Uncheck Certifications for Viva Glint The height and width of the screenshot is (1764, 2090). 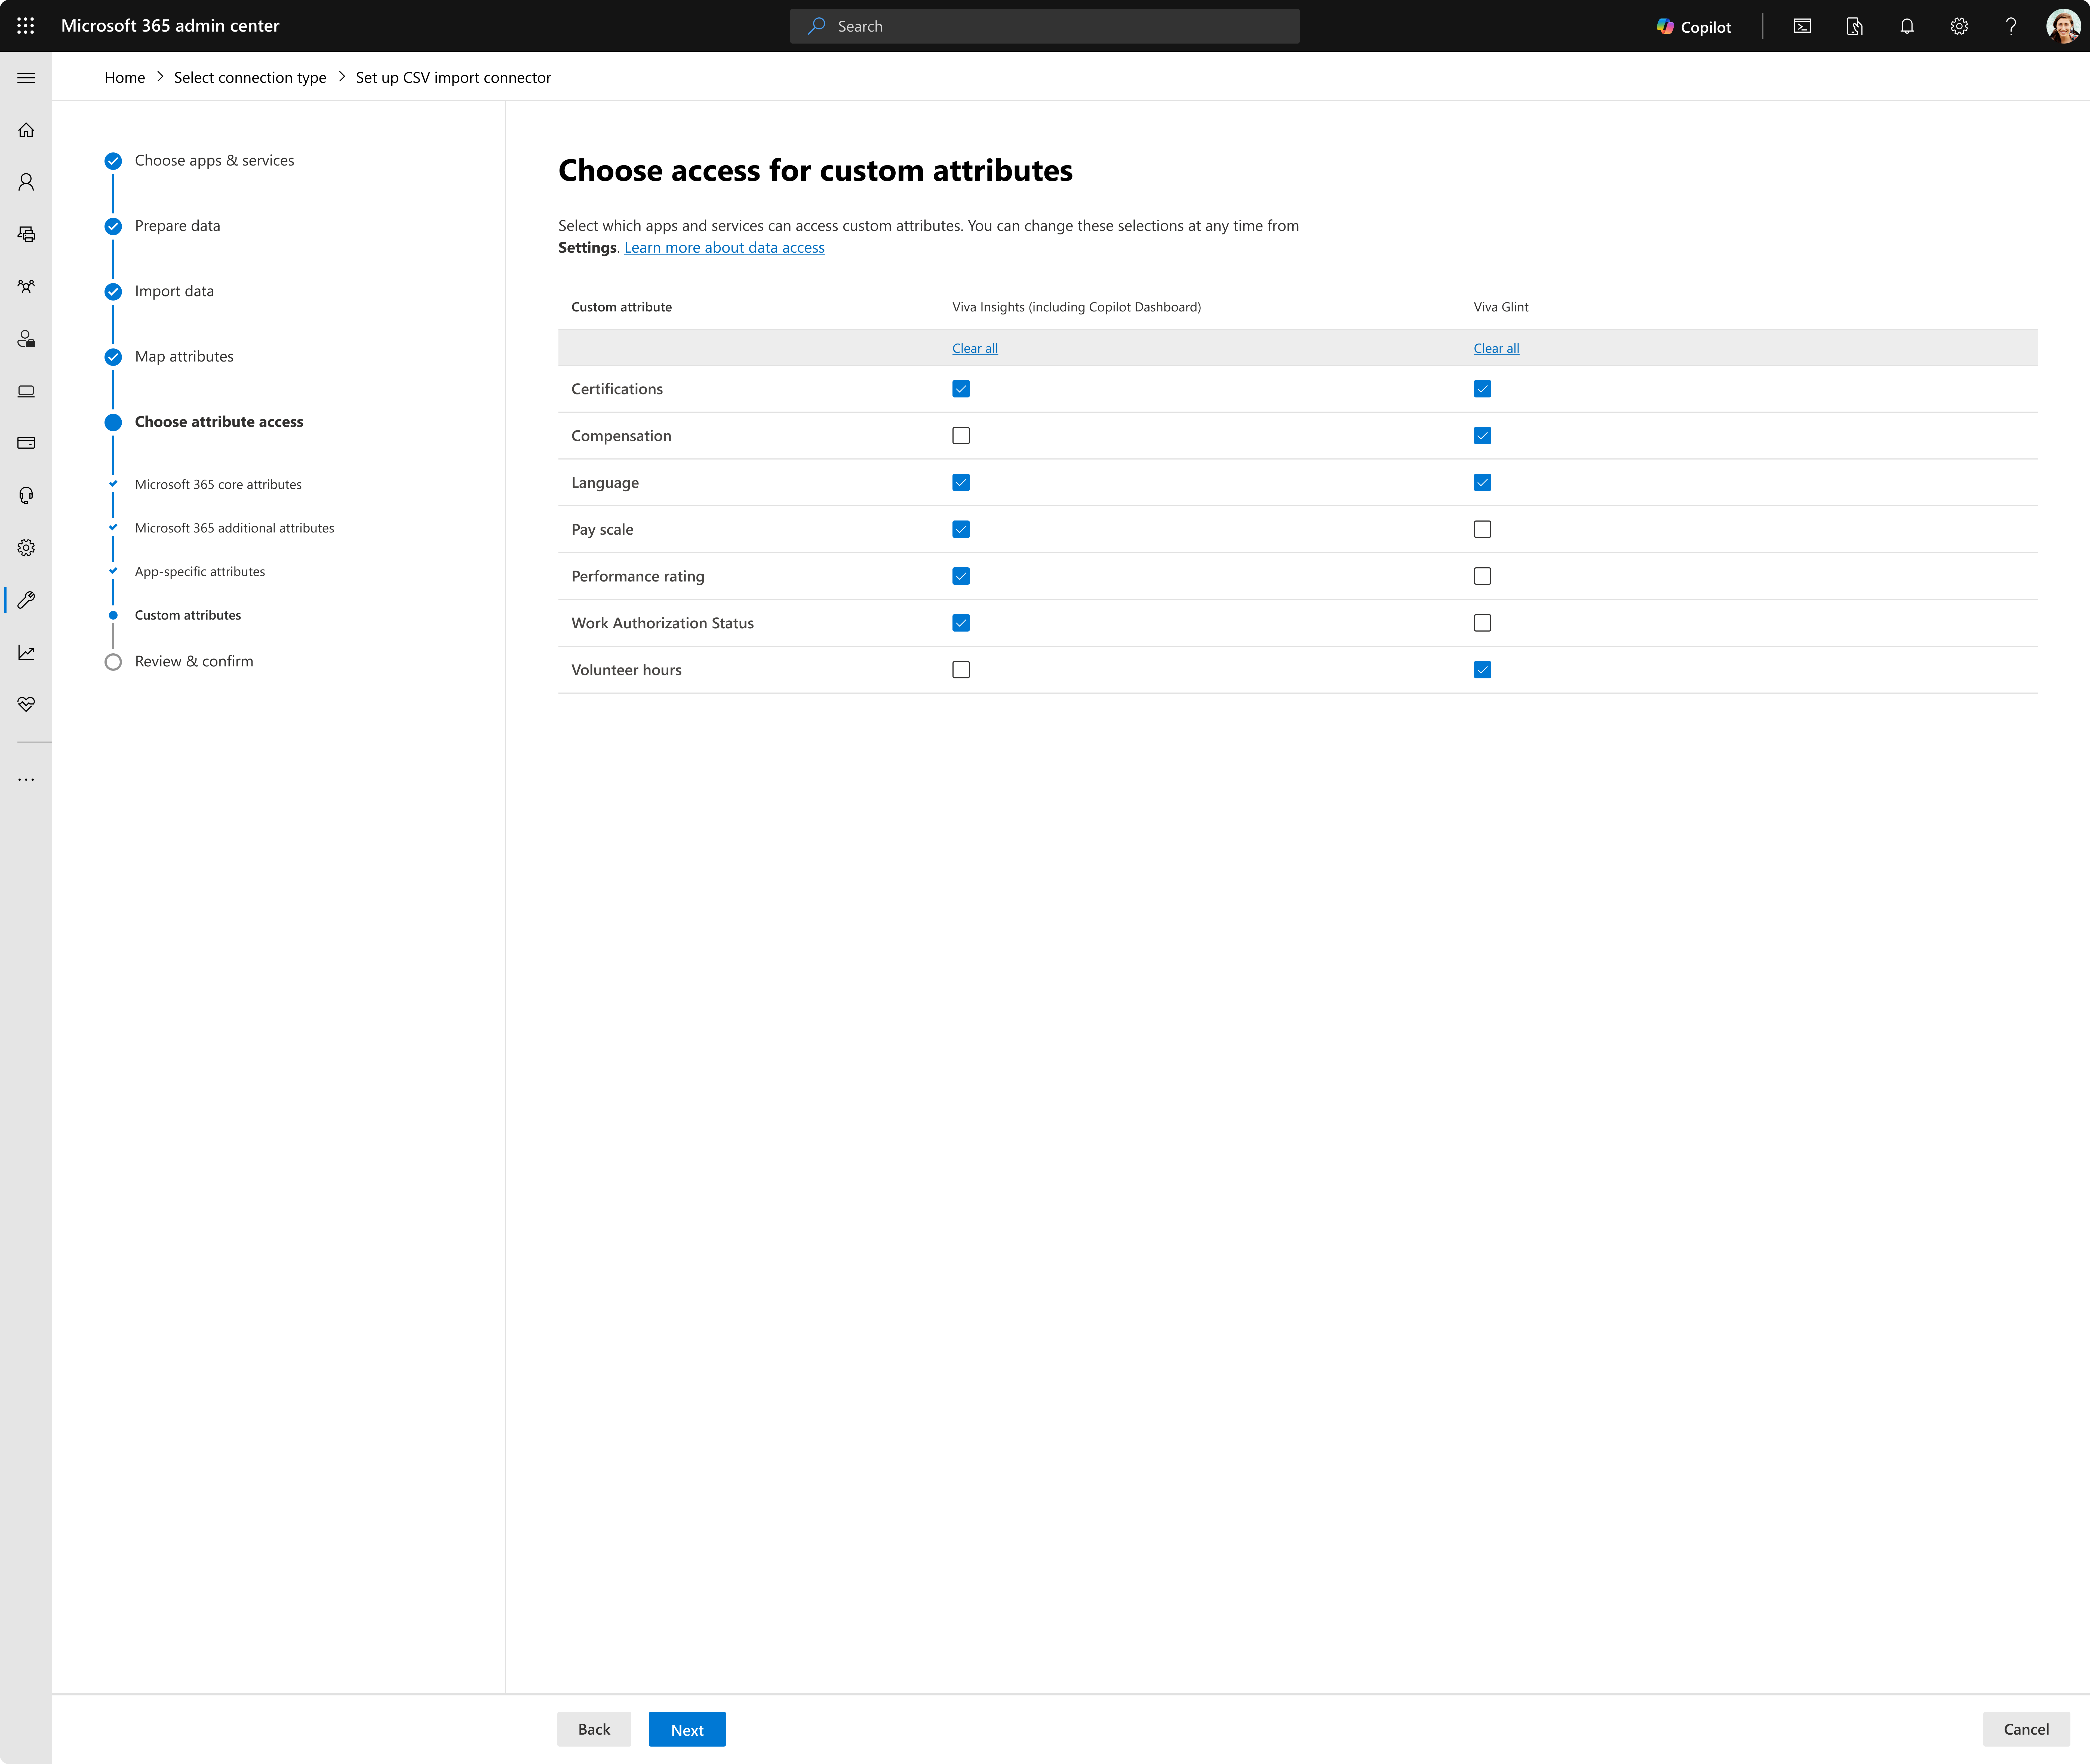click(1482, 389)
